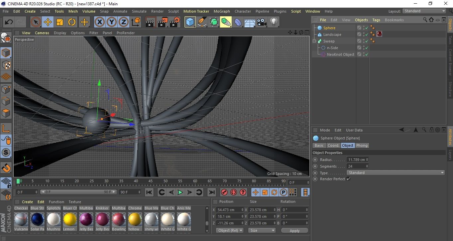Open Object Manager Tags menu
The image size is (453, 241).
click(x=376, y=20)
